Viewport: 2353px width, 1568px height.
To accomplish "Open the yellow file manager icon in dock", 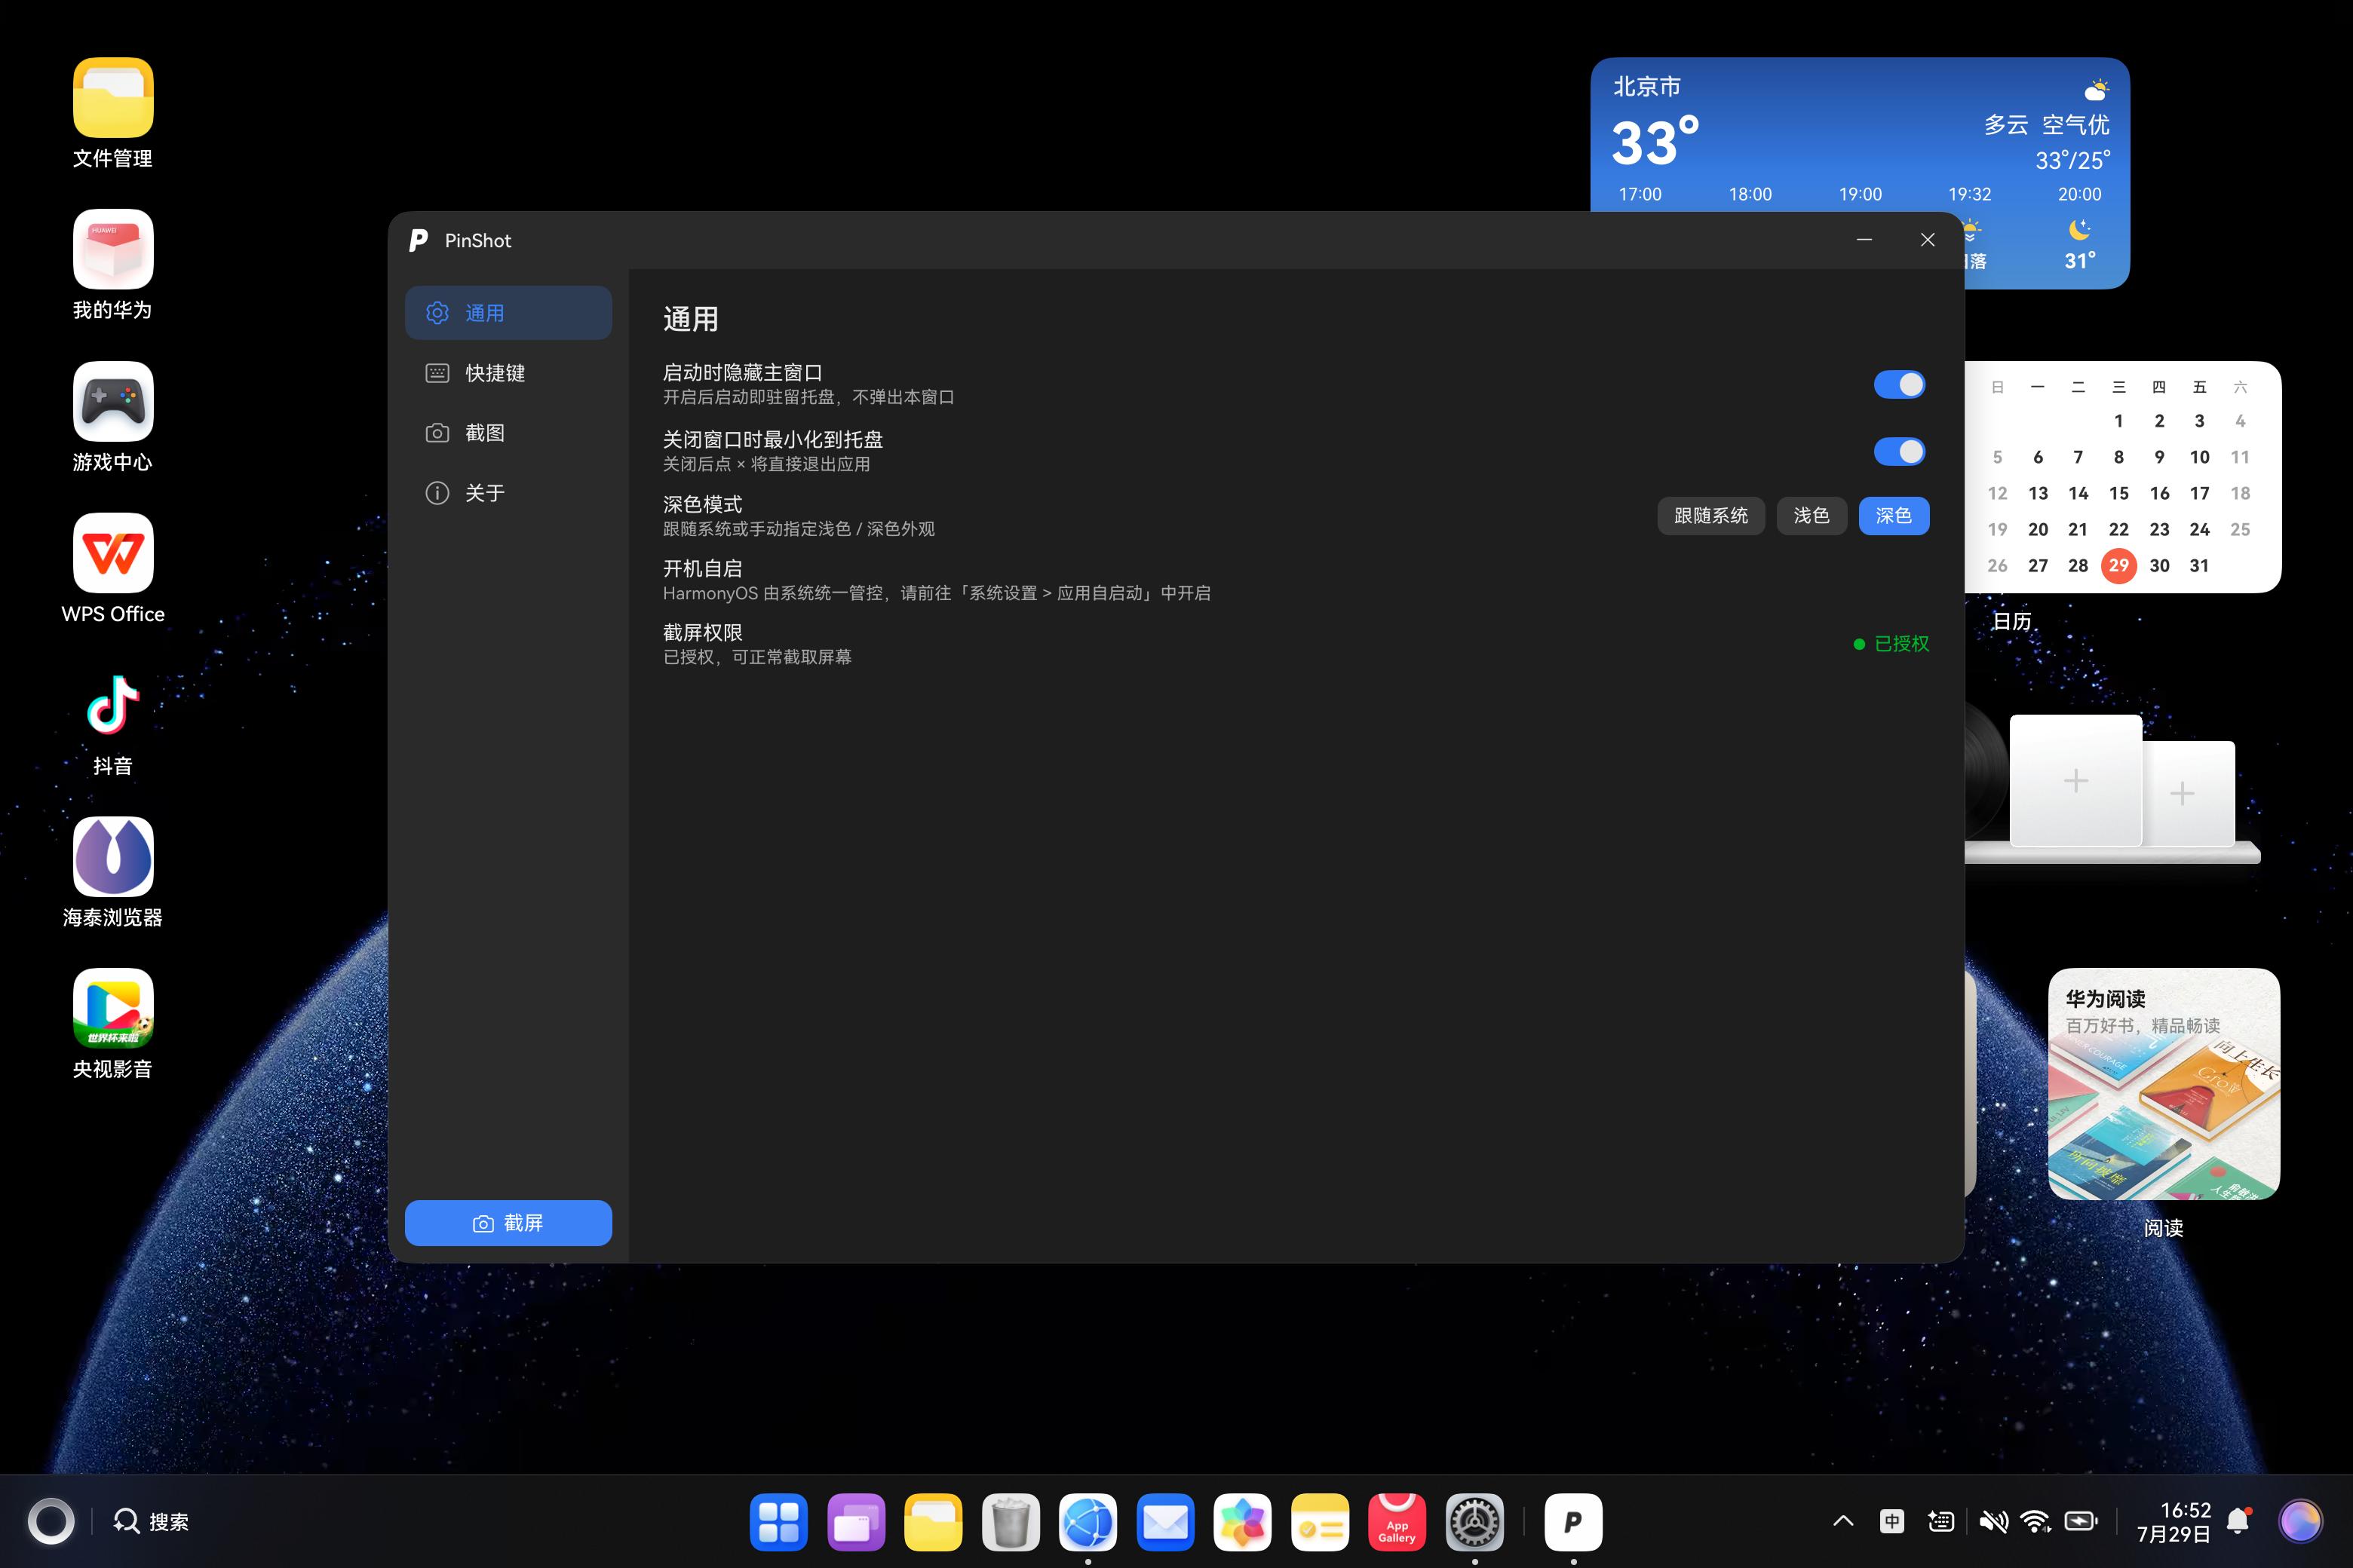I will [934, 1522].
